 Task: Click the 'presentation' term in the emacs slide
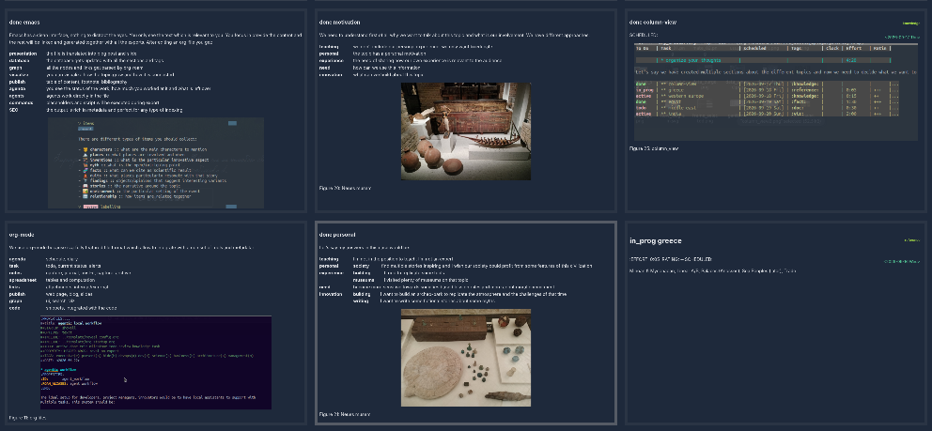pyautogui.click(x=22, y=54)
